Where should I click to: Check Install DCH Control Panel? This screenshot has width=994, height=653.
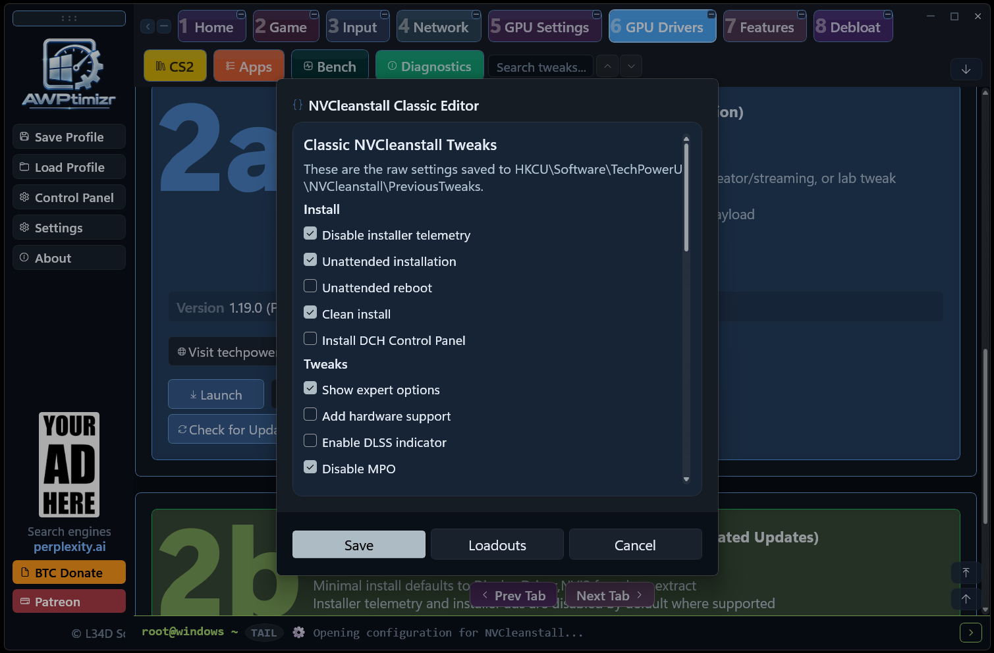(x=310, y=339)
